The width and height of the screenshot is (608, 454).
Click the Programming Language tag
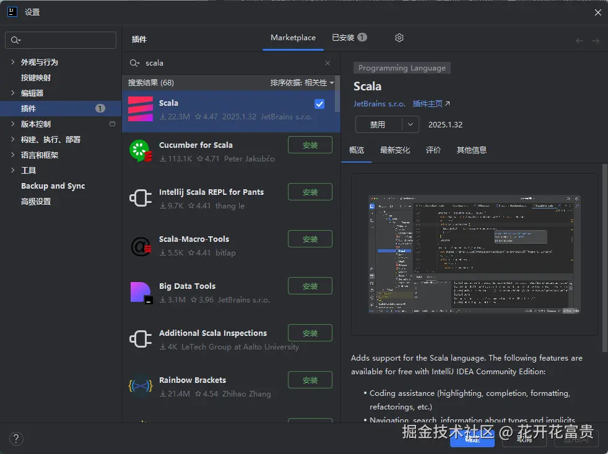click(x=402, y=68)
